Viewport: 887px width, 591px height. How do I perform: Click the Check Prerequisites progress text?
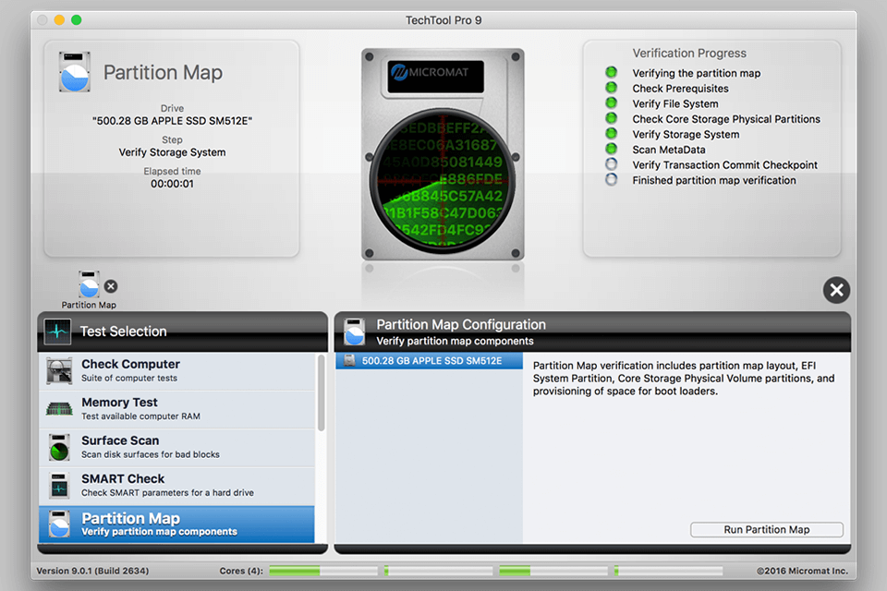[681, 89]
